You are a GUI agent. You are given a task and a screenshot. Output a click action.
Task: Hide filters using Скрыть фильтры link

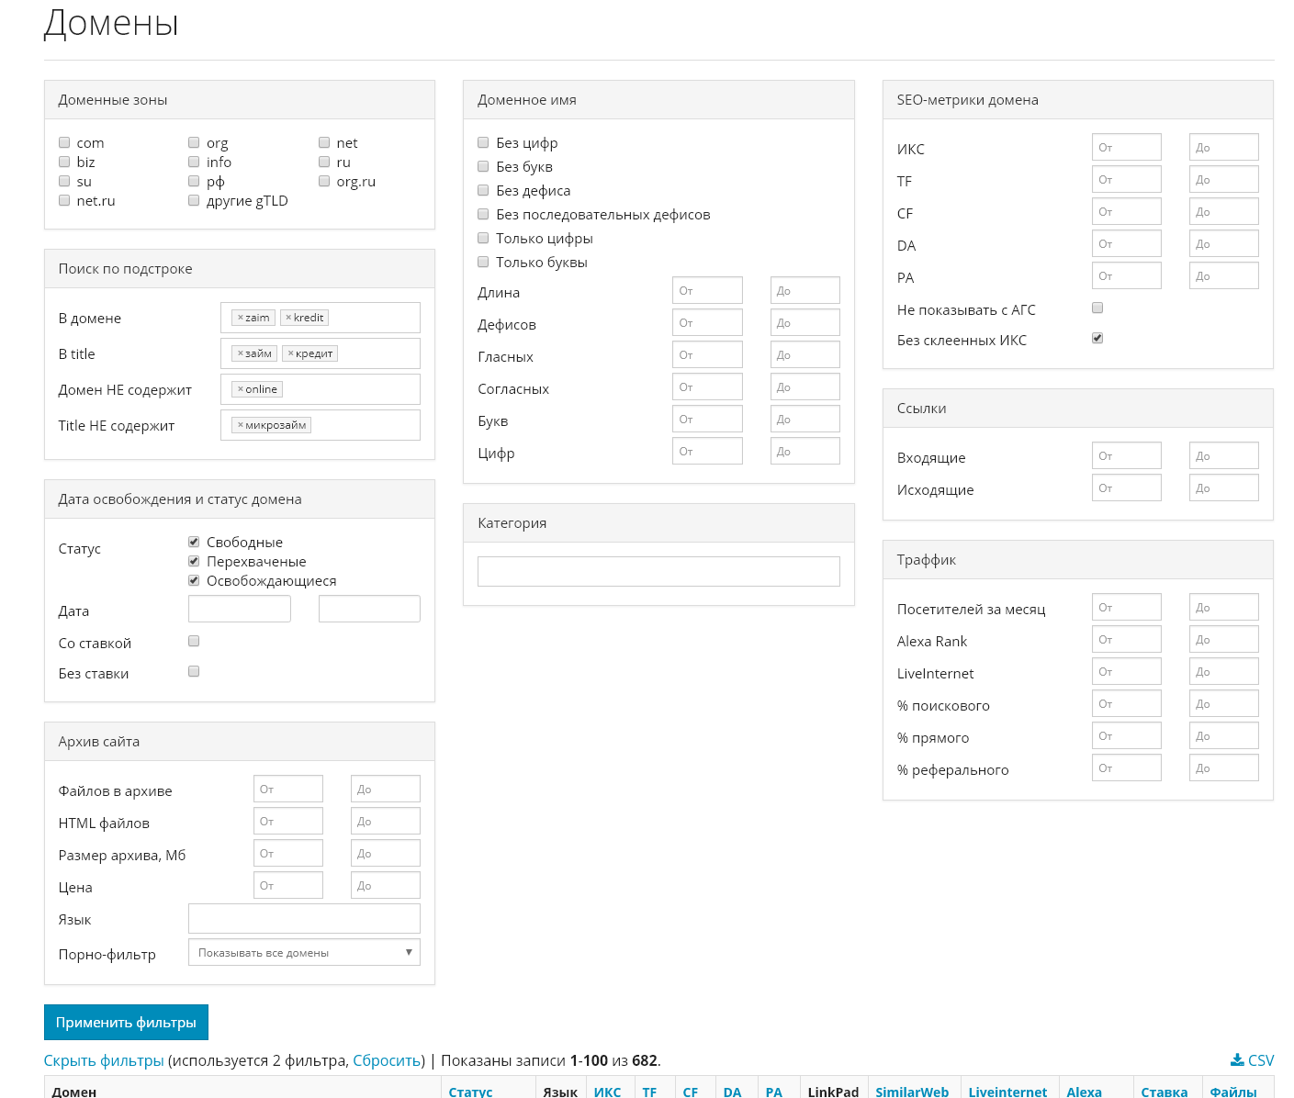pyautogui.click(x=104, y=1060)
